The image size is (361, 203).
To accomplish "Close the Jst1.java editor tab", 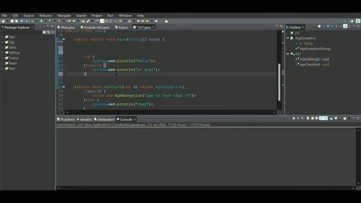I will pyautogui.click(x=153, y=27).
